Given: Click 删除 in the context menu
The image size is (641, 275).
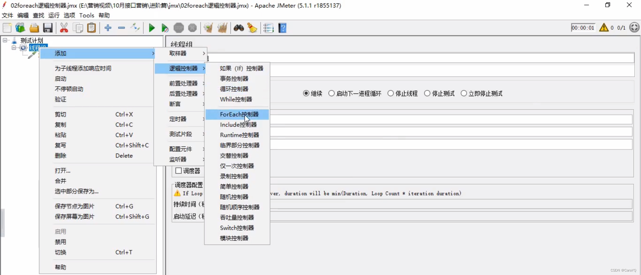Looking at the screenshot, I should click(x=98, y=155).
